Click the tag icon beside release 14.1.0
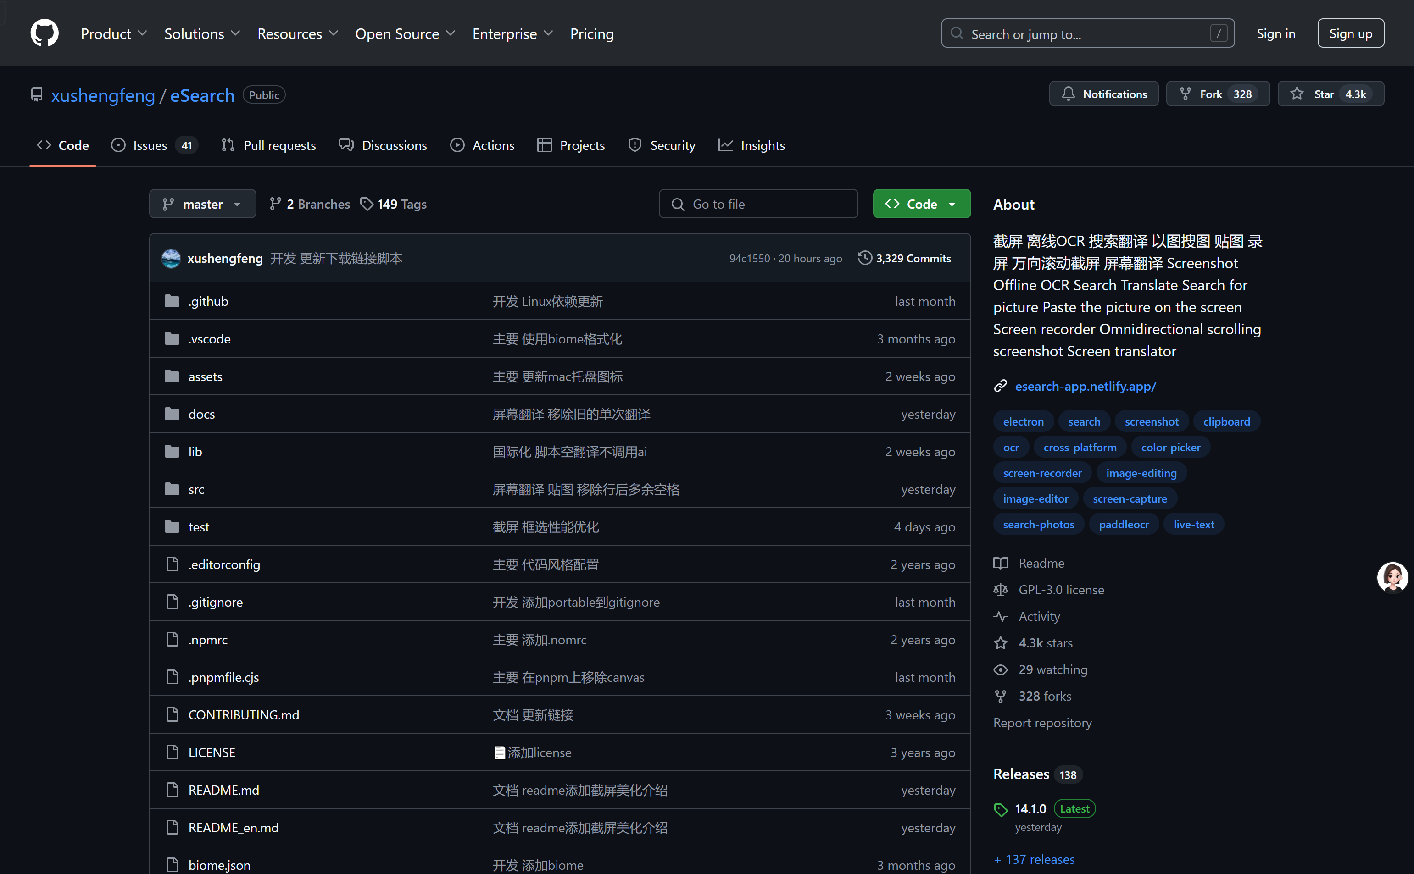Image resolution: width=1414 pixels, height=874 pixels. (x=1001, y=809)
